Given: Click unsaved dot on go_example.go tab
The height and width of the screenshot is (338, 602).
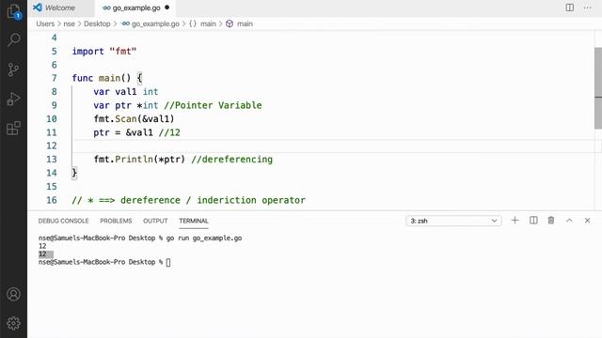Looking at the screenshot, I should tap(167, 8).
